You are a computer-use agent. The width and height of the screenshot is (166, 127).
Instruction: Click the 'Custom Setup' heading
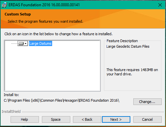tap(18, 14)
